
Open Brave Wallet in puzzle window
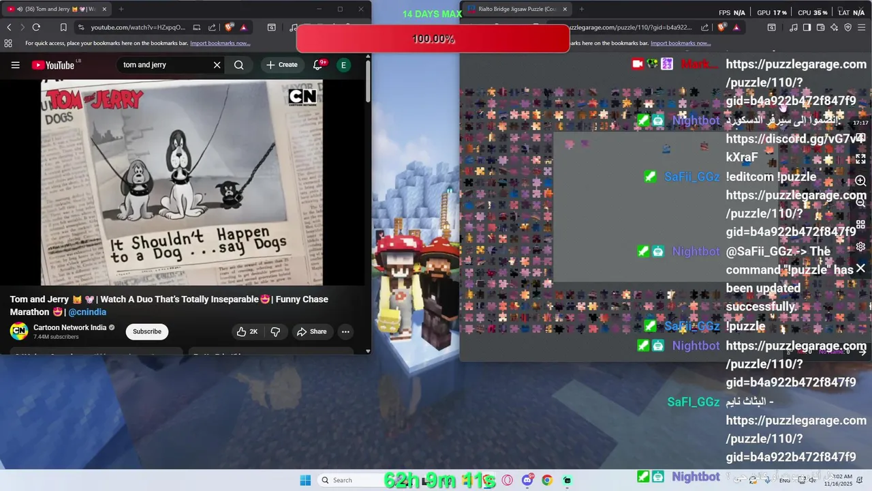820,27
